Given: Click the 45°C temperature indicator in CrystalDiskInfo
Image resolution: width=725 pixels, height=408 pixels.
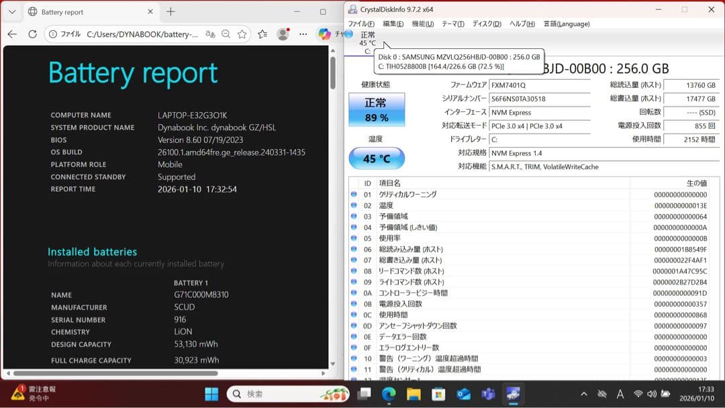Looking at the screenshot, I should pyautogui.click(x=377, y=158).
